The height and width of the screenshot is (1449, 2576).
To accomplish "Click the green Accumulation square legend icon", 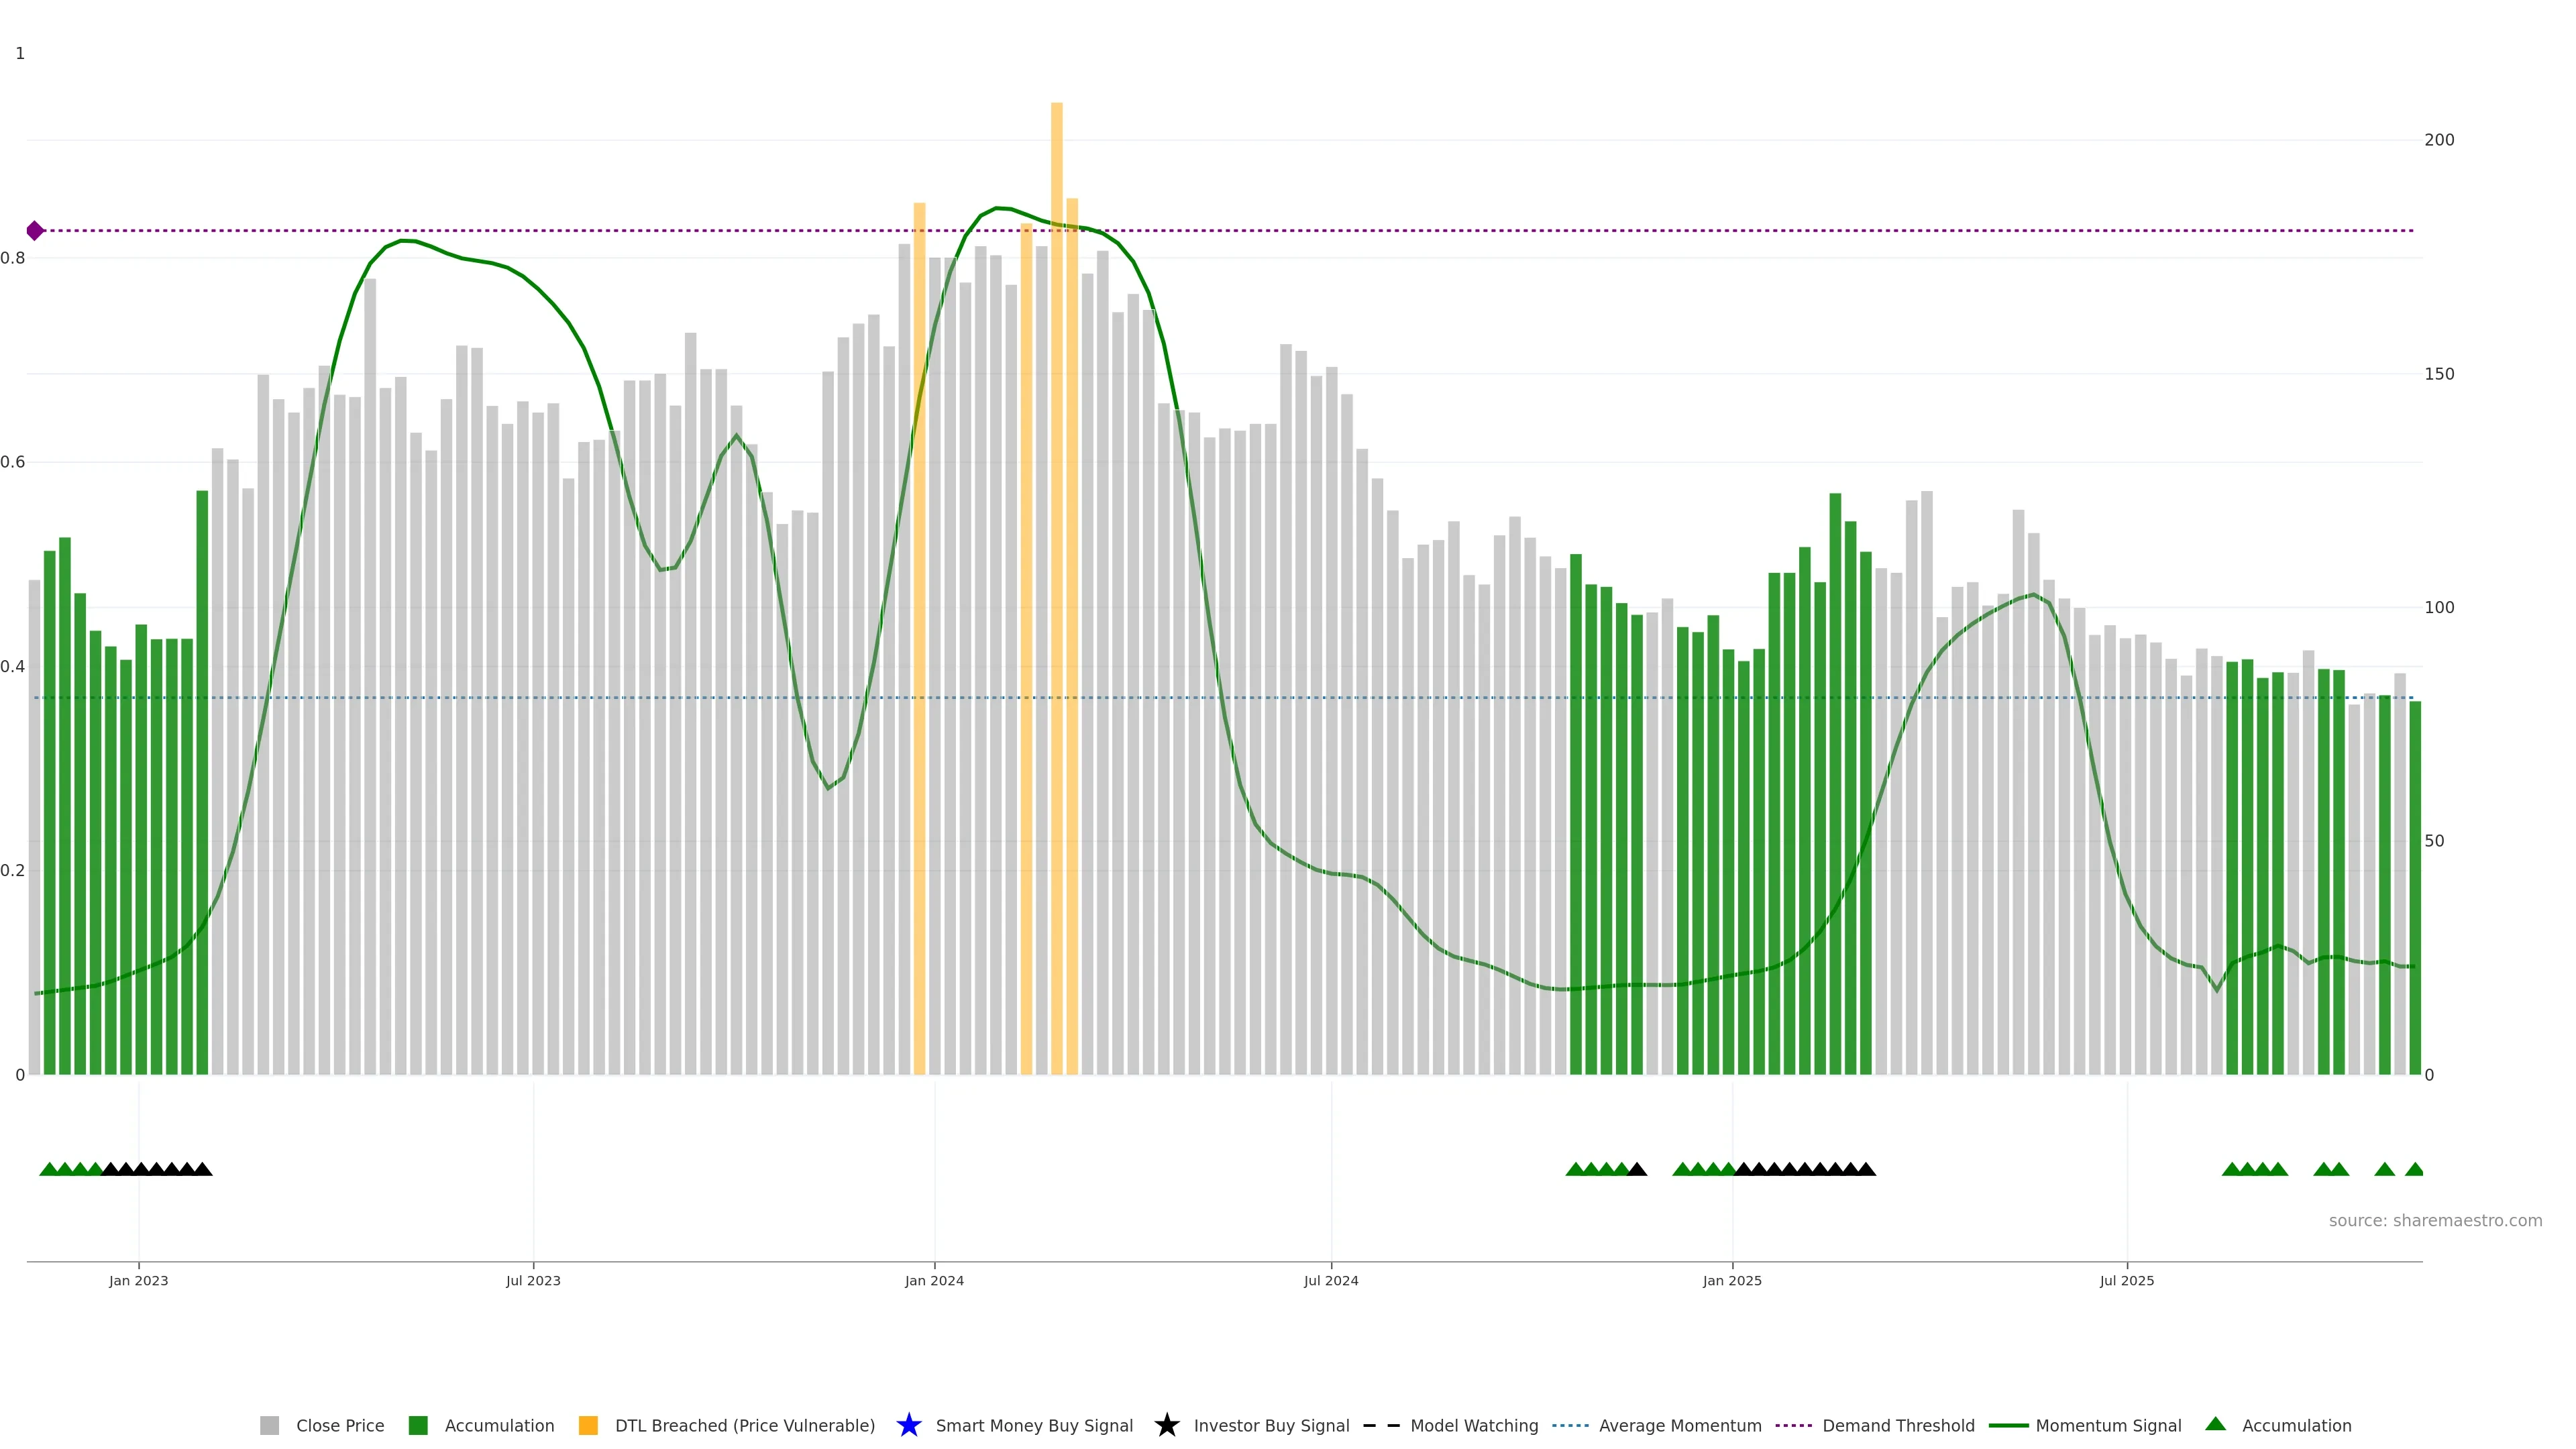I will tap(418, 1425).
